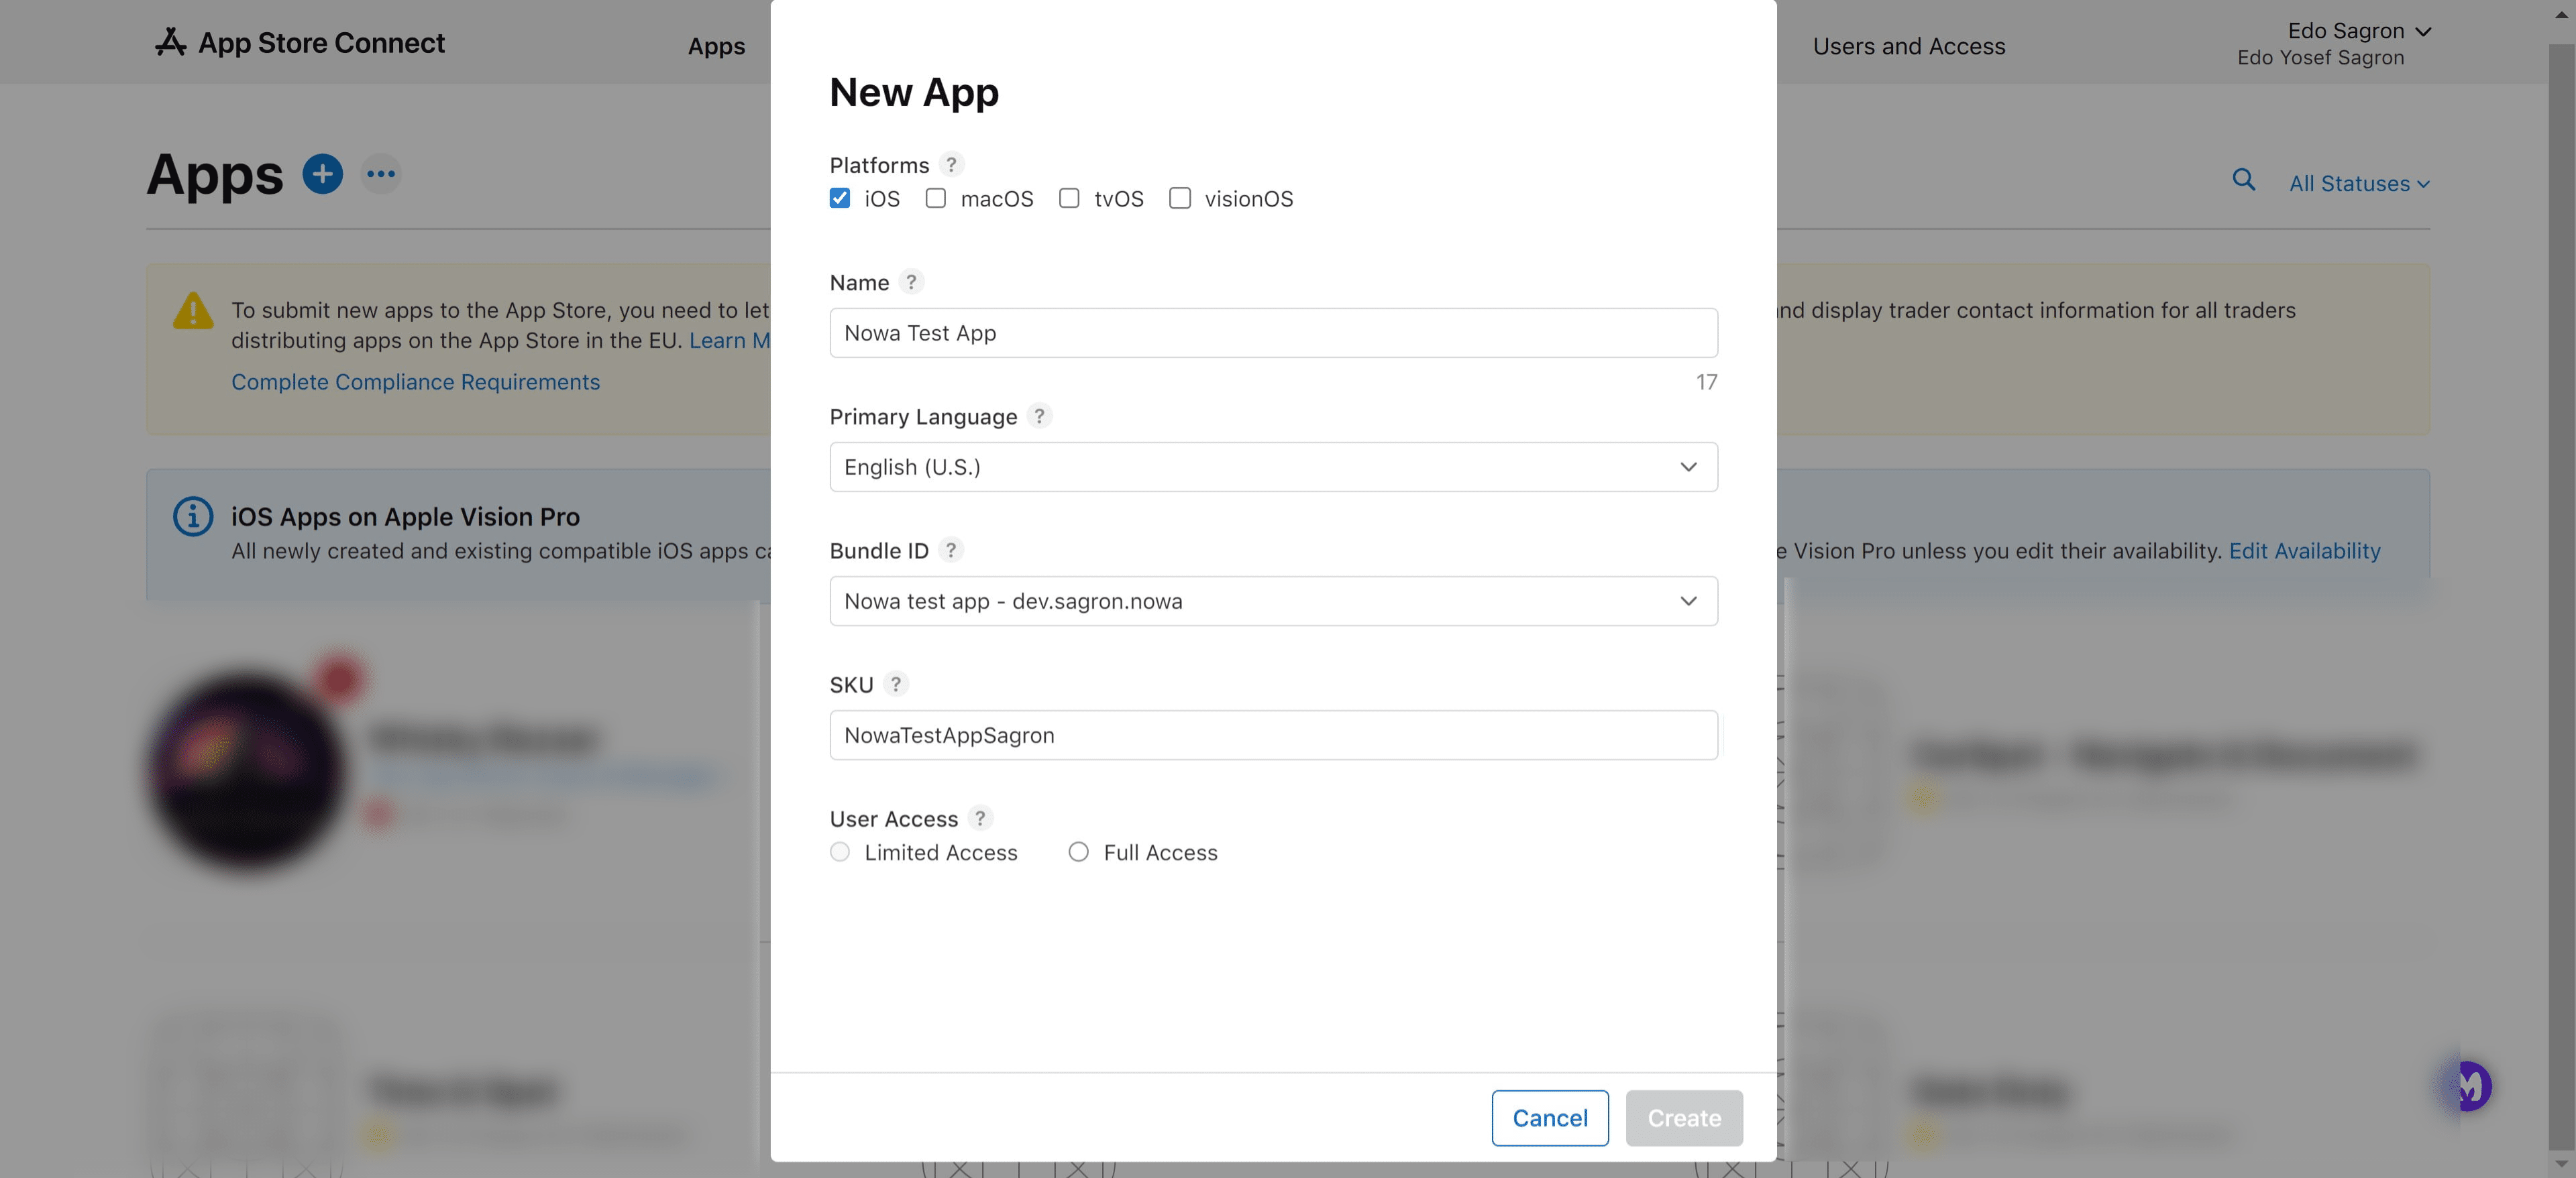Viewport: 2576px width, 1178px height.
Task: Switch to the Apps navigation item
Action: click(716, 45)
